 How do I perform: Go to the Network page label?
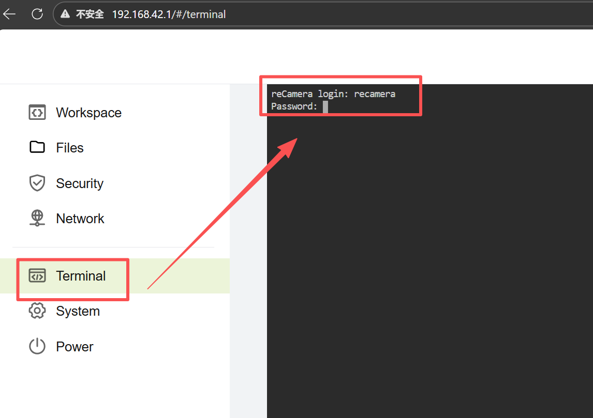coord(80,219)
